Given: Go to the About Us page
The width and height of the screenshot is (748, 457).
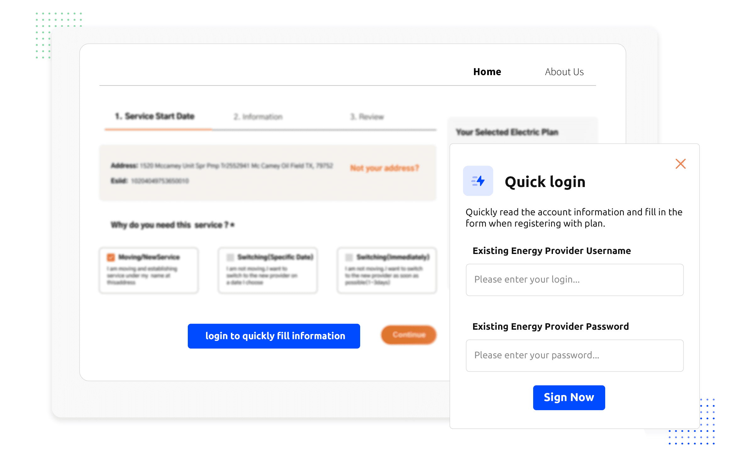Looking at the screenshot, I should 564,72.
